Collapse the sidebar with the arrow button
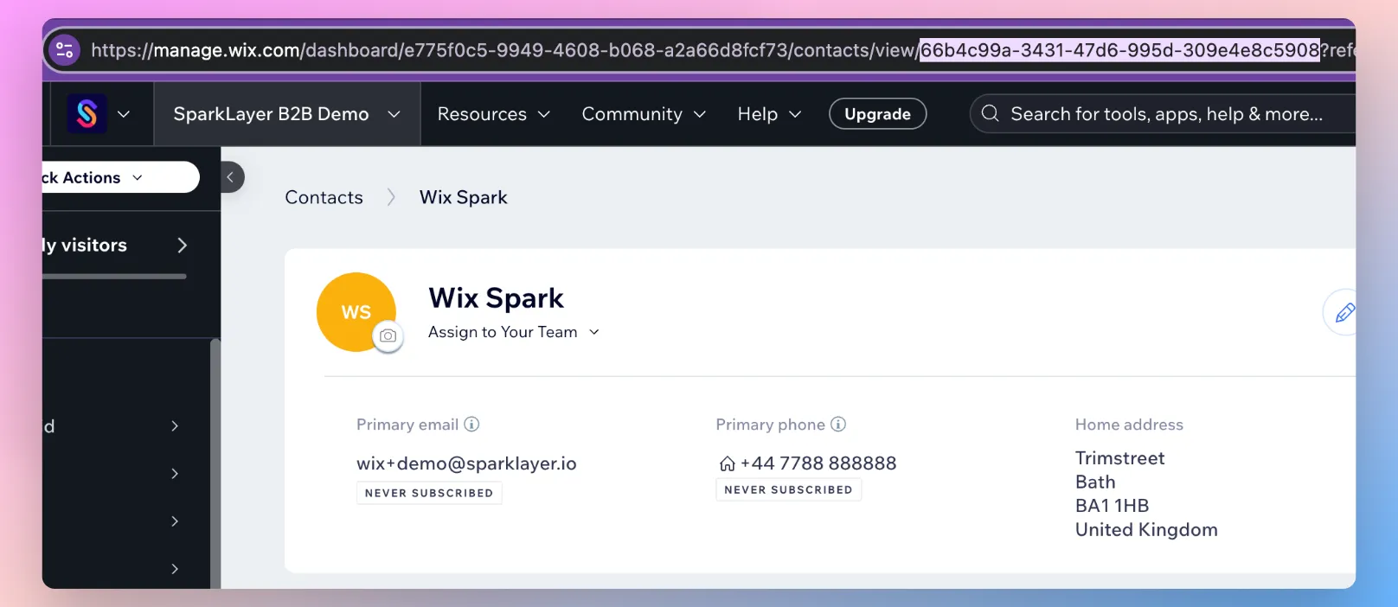This screenshot has width=1398, height=607. tap(231, 177)
